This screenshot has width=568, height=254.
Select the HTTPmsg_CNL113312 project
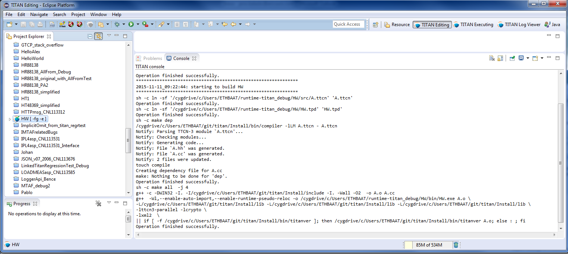point(43,112)
